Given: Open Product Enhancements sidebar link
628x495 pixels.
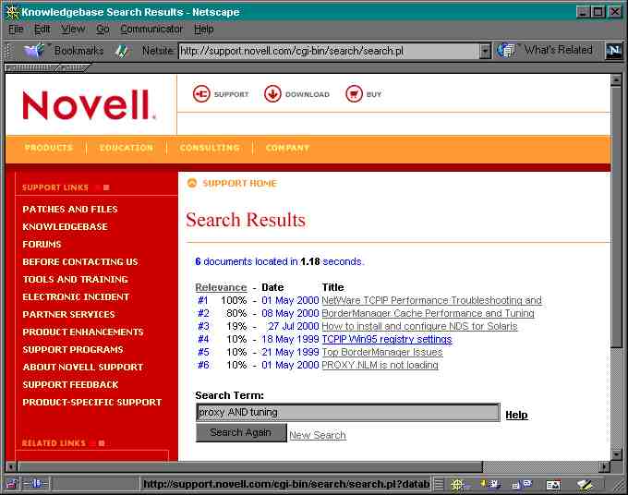Looking at the screenshot, I should tap(83, 332).
